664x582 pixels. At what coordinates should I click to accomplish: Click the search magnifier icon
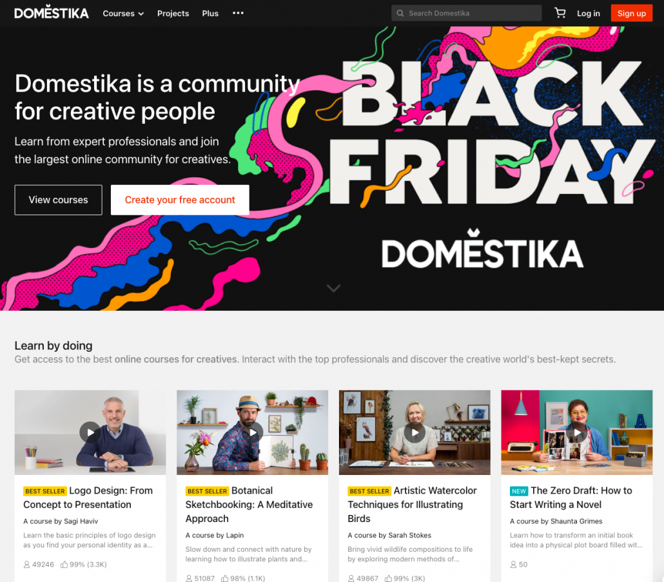coord(400,13)
